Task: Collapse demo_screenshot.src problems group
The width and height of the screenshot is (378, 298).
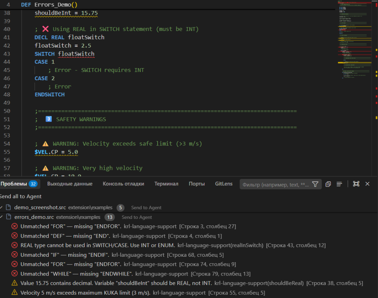Action: click(x=1, y=207)
